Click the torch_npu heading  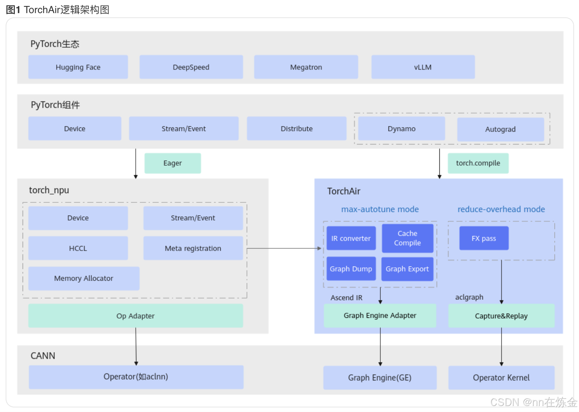49,190
